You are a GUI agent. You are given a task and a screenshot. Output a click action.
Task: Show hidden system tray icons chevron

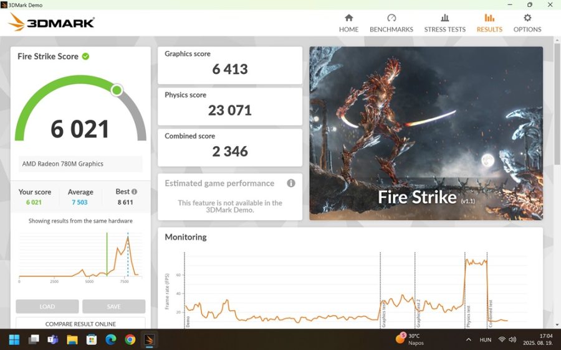tap(468, 339)
